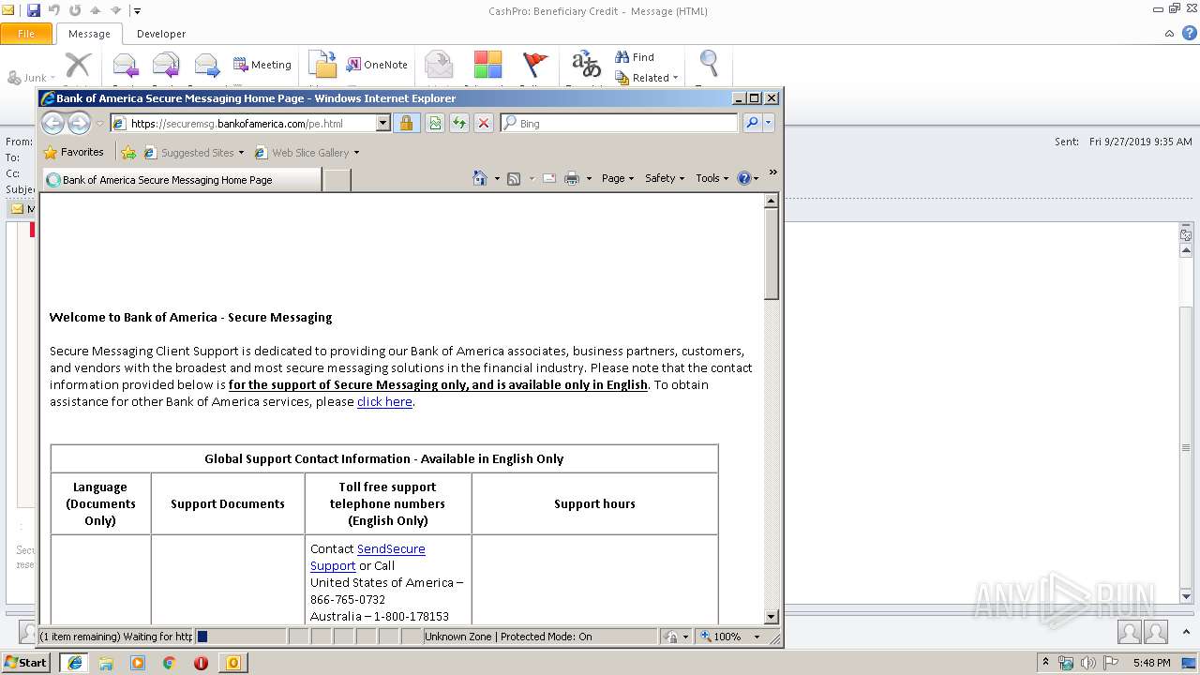The height and width of the screenshot is (675, 1200).
Task: Open the Safety menu in IE
Action: click(x=665, y=178)
